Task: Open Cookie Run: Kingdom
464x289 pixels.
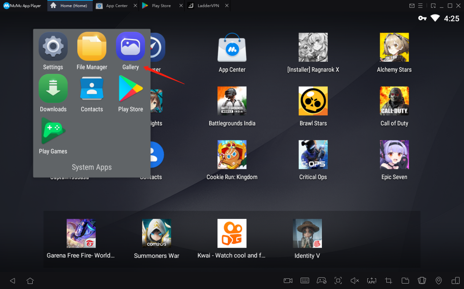Action: (232, 155)
